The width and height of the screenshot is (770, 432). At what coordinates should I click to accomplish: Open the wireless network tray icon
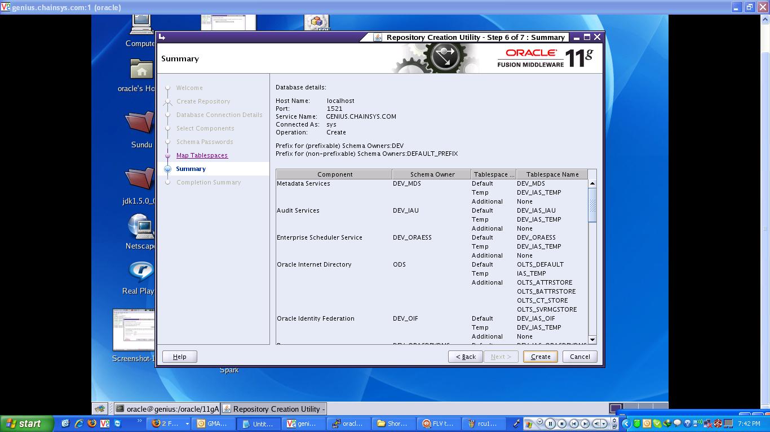pyautogui.click(x=698, y=424)
